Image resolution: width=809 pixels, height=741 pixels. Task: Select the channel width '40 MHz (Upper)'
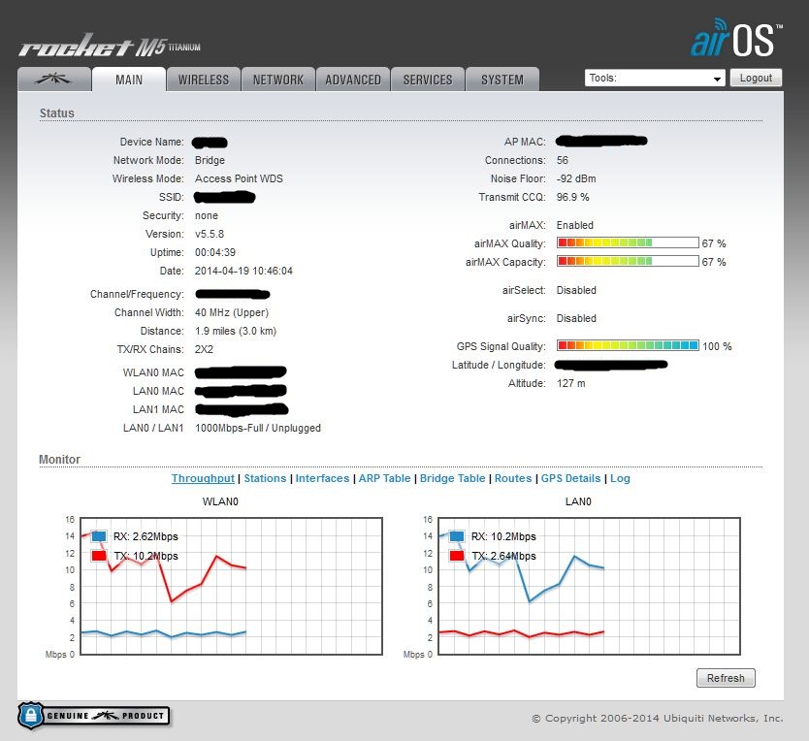(x=232, y=312)
